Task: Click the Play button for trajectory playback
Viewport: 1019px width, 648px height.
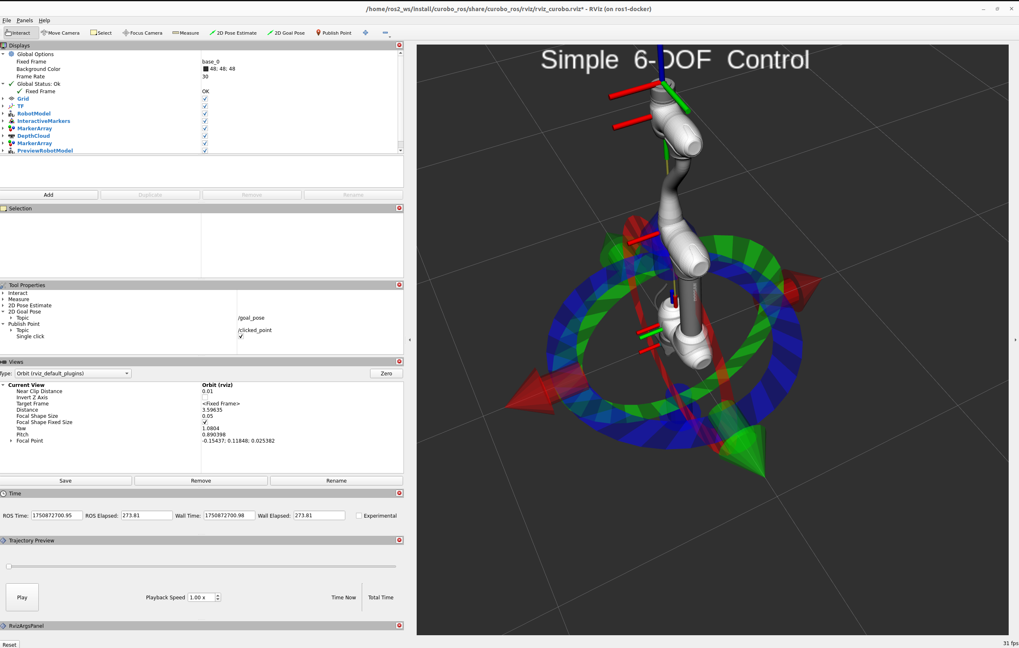Action: (x=22, y=597)
